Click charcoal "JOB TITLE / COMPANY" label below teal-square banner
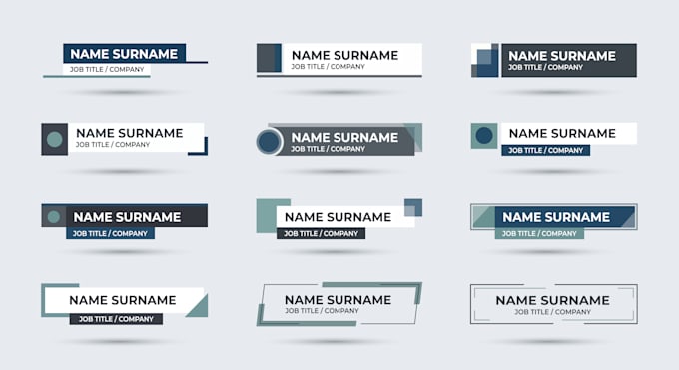Screen dimensions: 679x370 click(x=321, y=233)
